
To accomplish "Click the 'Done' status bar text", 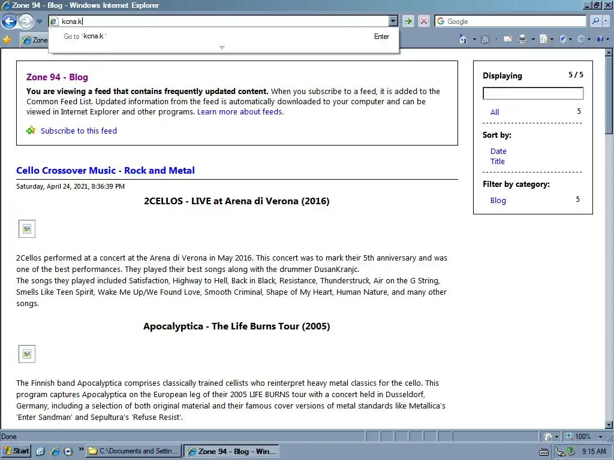I will pyautogui.click(x=9, y=437).
